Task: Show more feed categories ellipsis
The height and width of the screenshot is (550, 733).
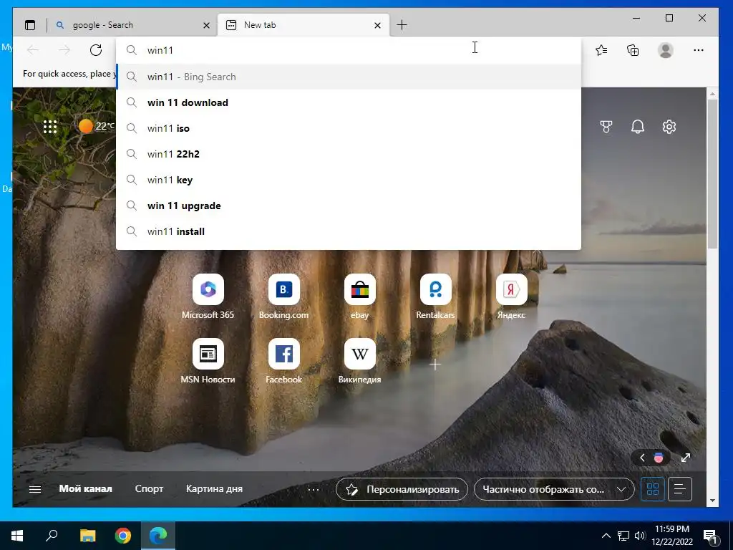Action: 314,490
